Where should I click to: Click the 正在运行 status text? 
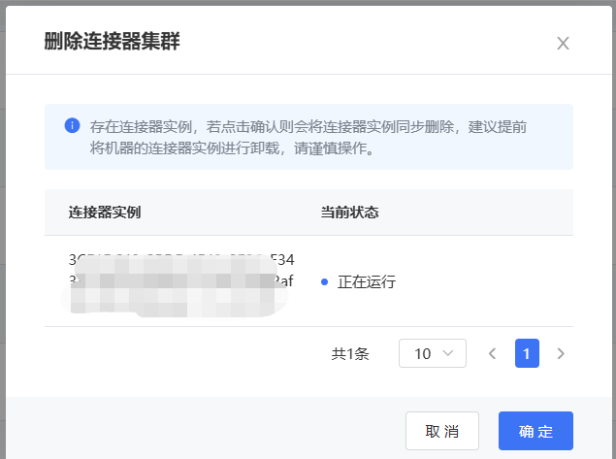point(367,282)
